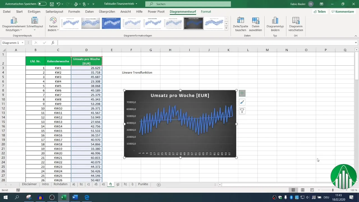Zoom out with minus button
The width and height of the screenshot is (359, 202).
click(x=319, y=190)
